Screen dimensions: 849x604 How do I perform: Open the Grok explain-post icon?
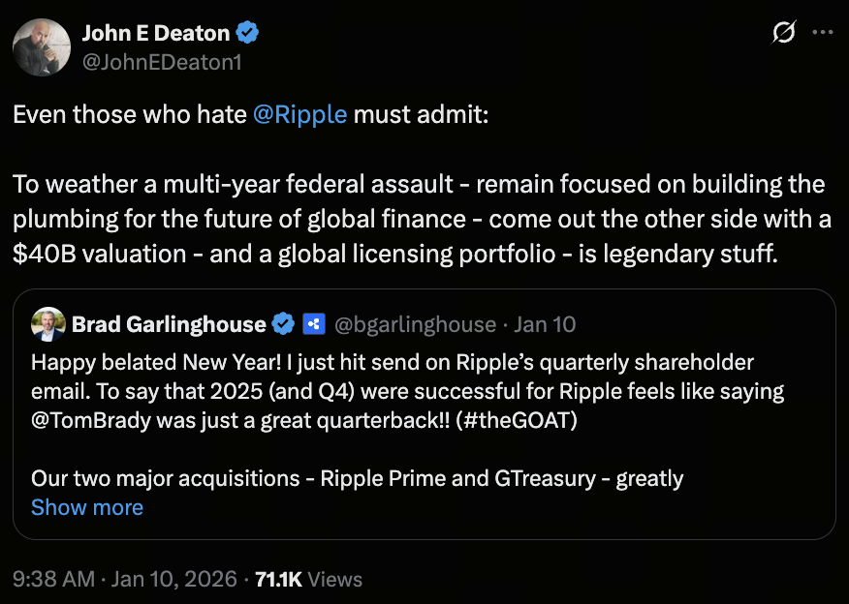click(782, 32)
